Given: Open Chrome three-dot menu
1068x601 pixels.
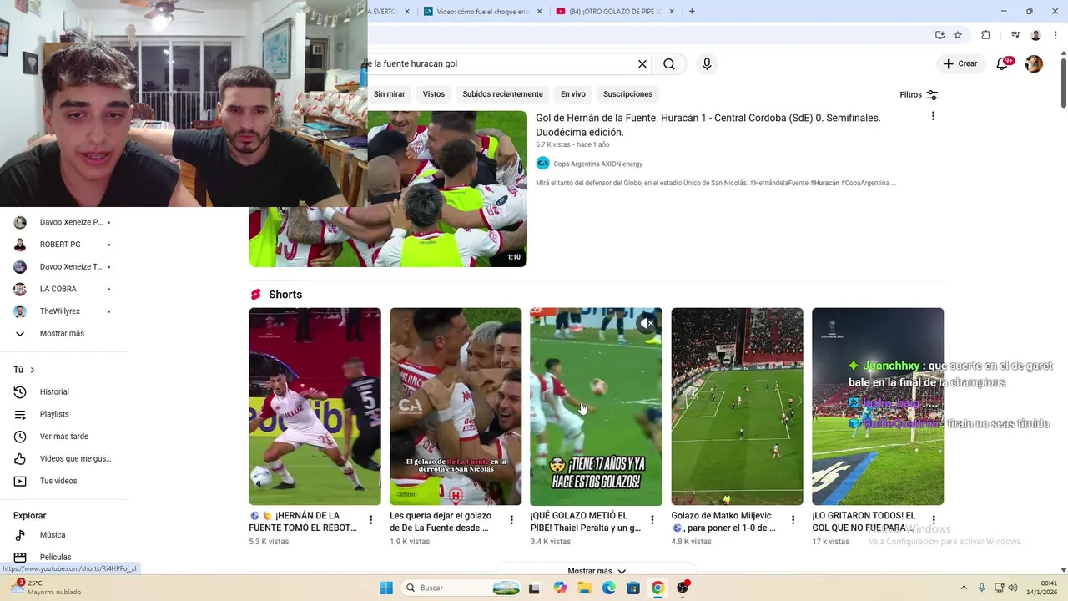Looking at the screenshot, I should tap(1054, 35).
